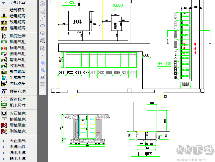
Task: Expand the 天正电气 menu group
Action: 4,141
